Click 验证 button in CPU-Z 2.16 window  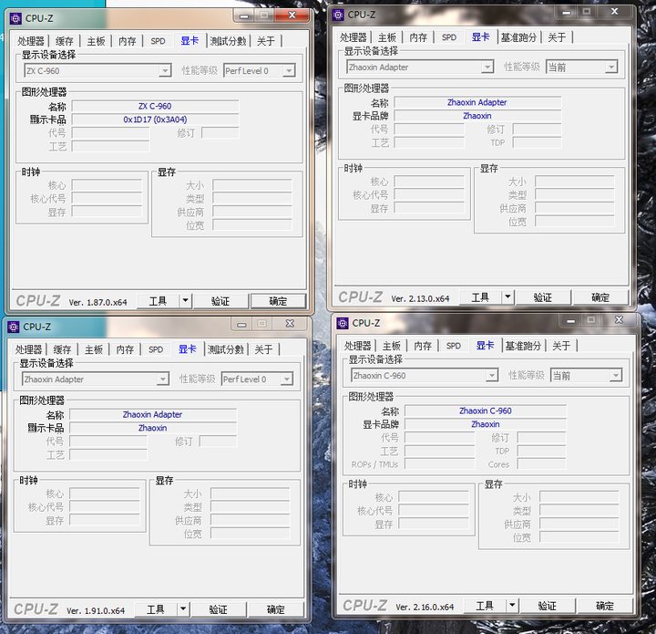(548, 606)
